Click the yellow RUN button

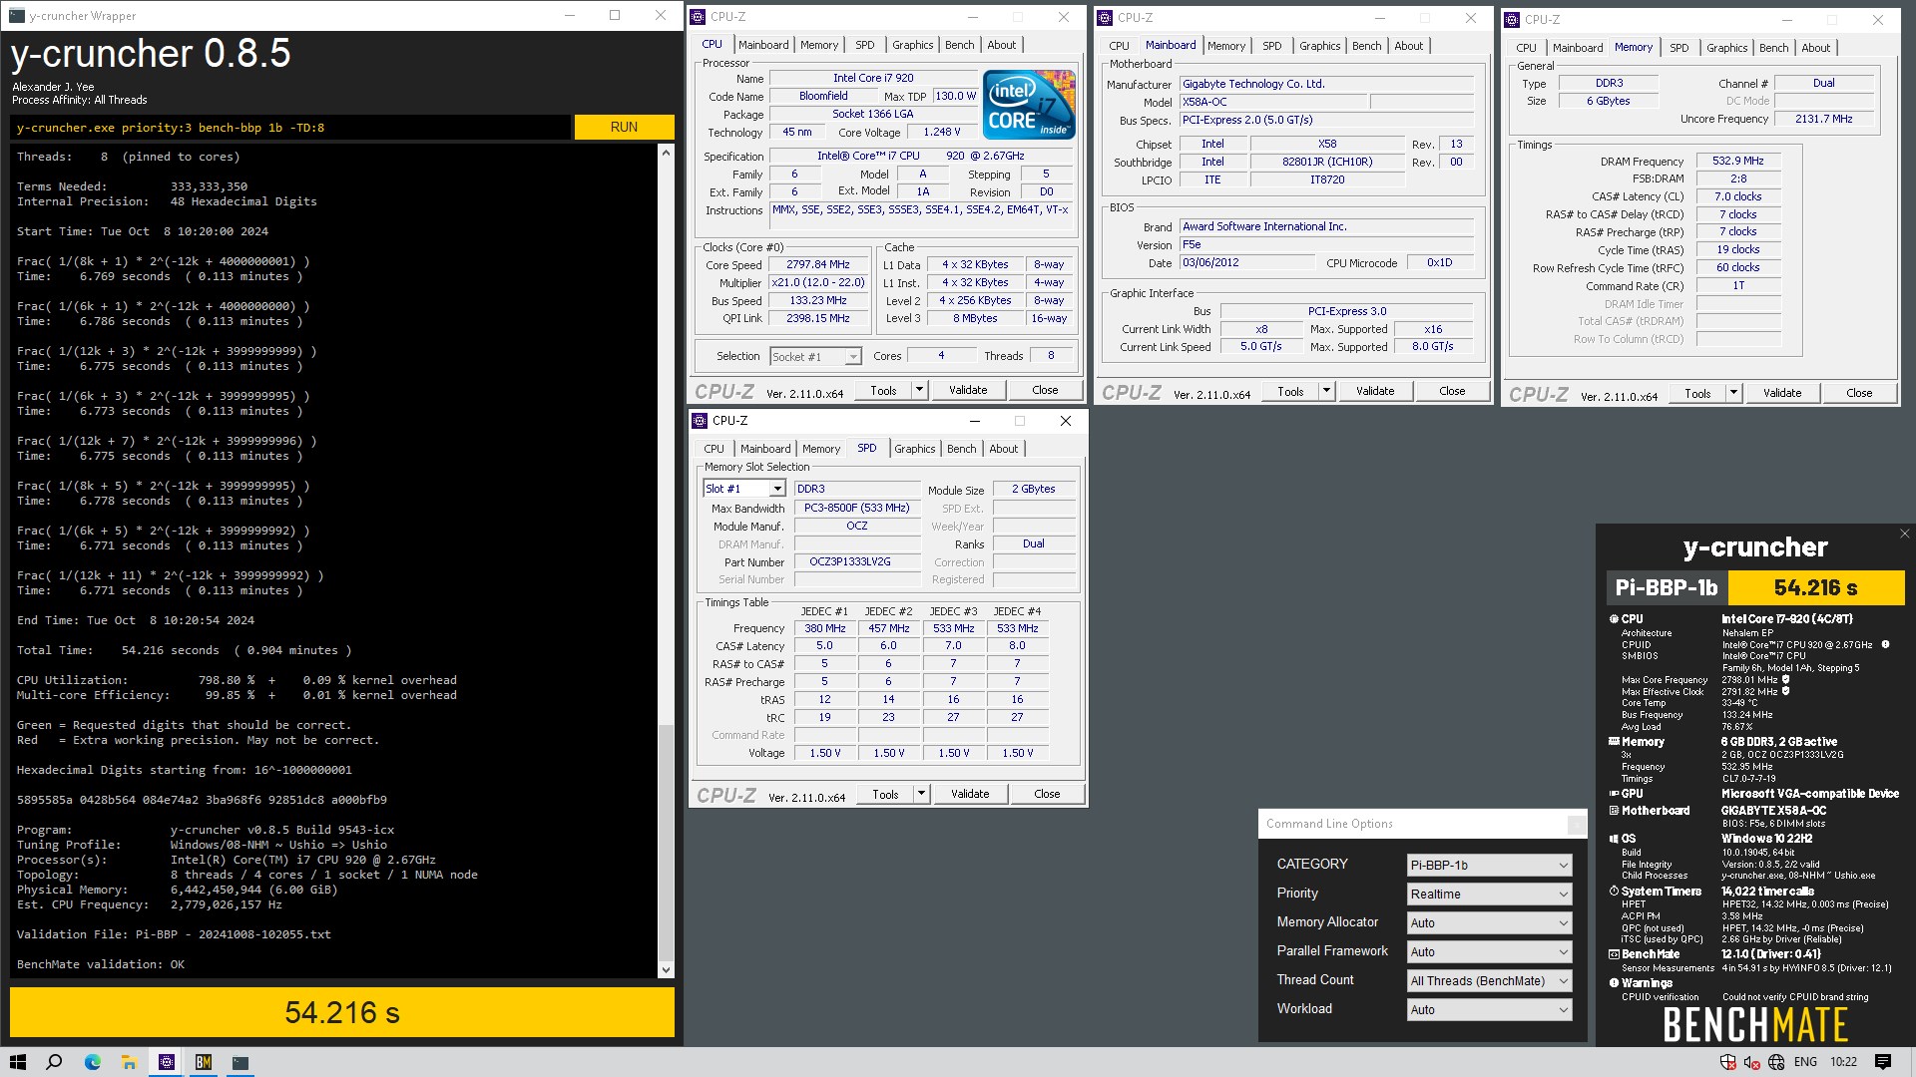(624, 128)
